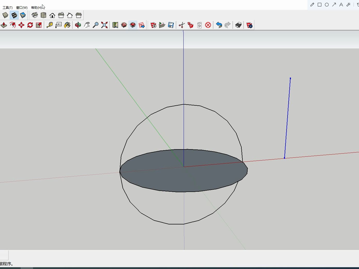Click the grayed-out Paste icon

(x=199, y=25)
